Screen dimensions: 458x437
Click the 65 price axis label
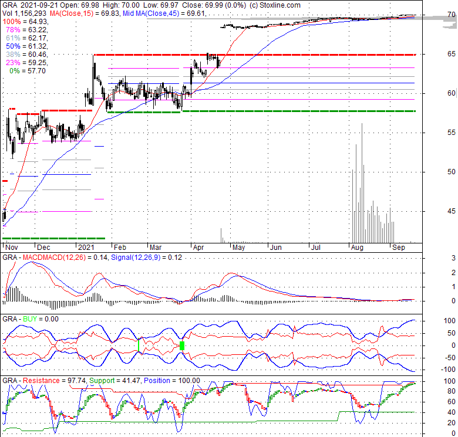452,54
